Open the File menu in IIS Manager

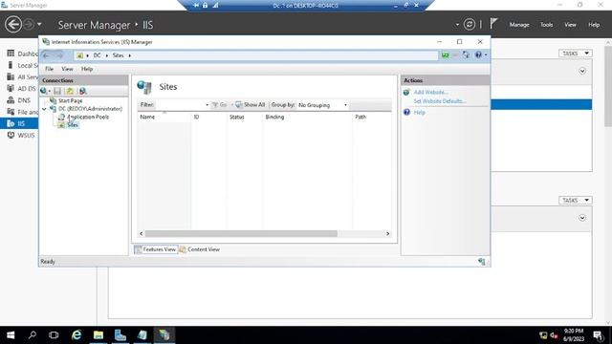49,69
